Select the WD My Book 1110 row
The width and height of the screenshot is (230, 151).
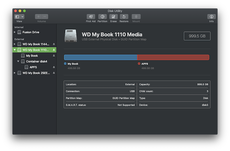[34, 50]
